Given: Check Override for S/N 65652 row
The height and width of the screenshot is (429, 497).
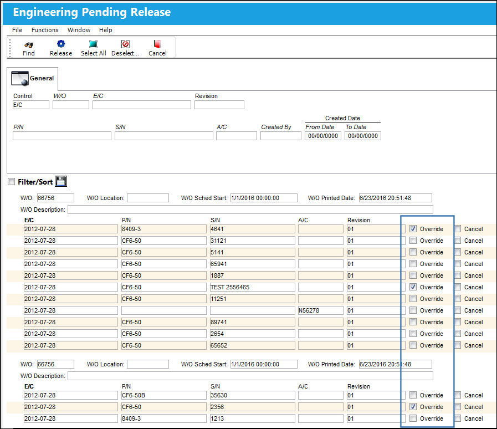Looking at the screenshot, I should pos(413,345).
